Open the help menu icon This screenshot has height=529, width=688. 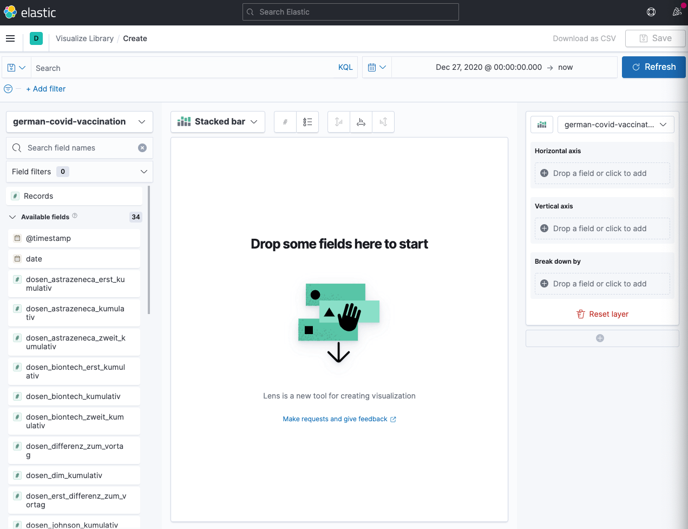point(651,12)
